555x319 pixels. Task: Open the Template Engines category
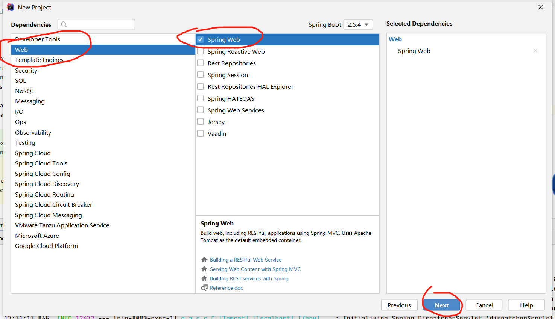coord(103,60)
